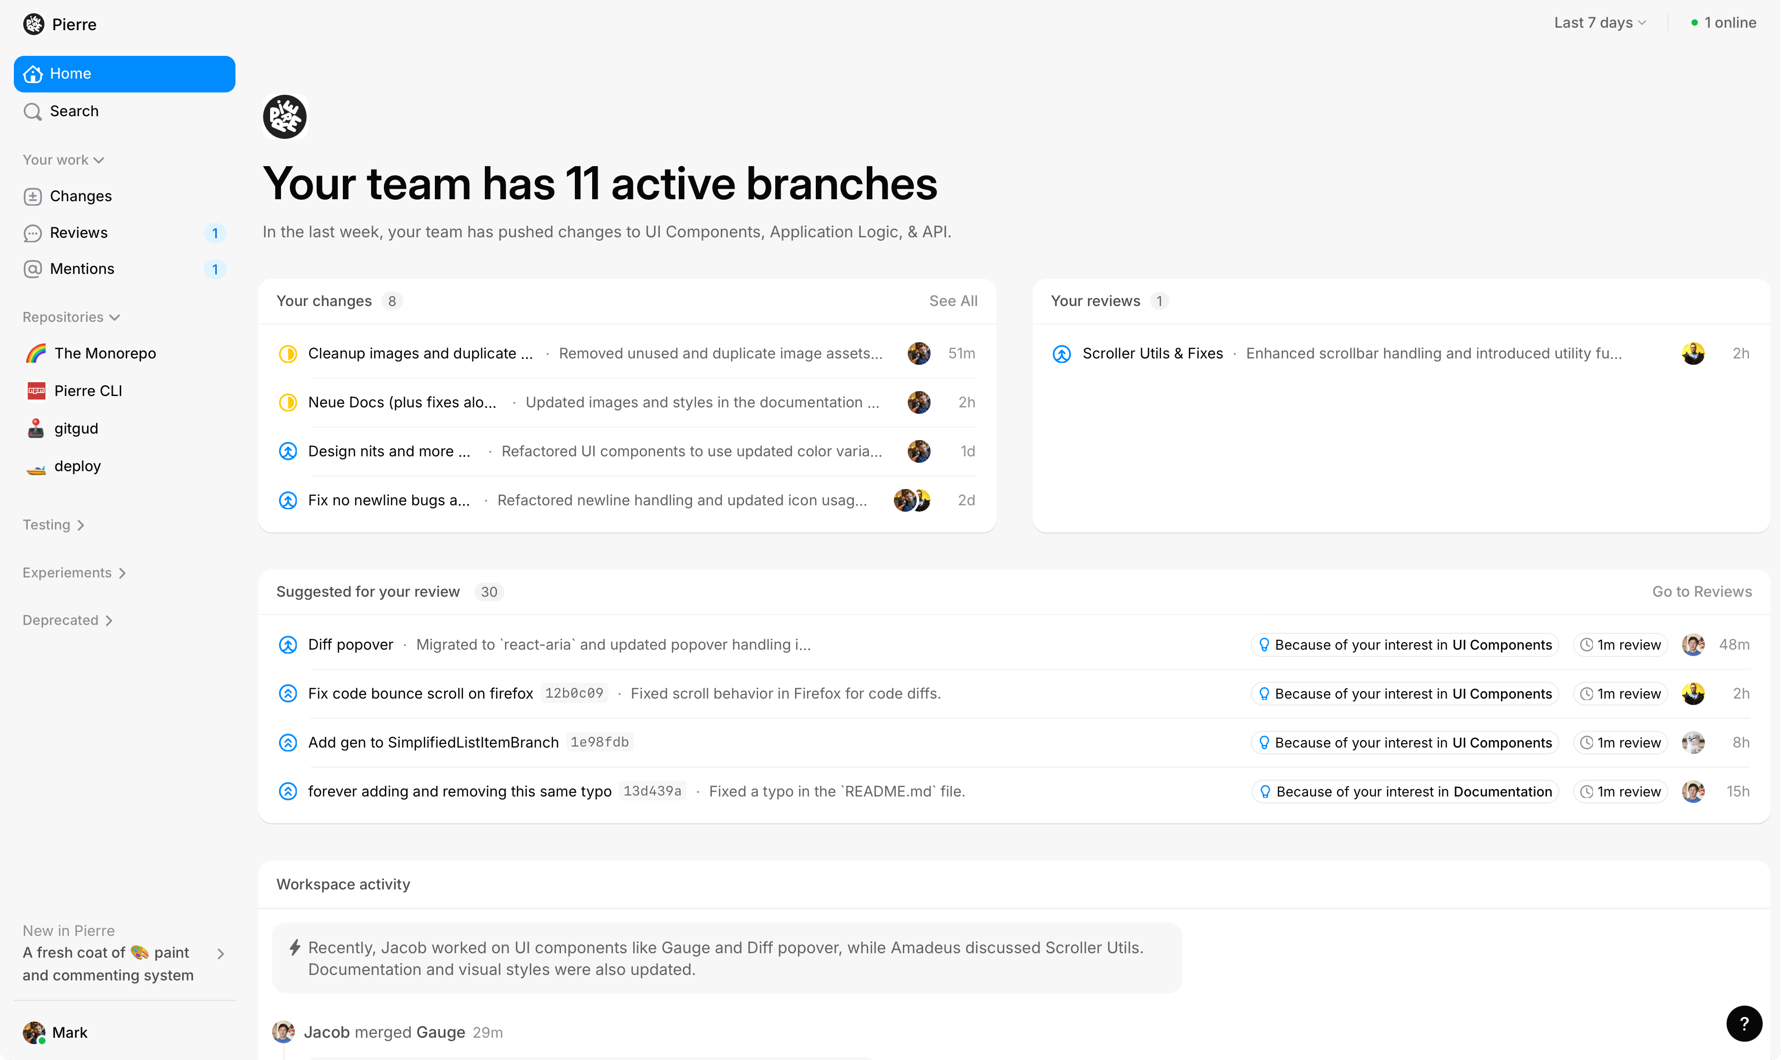Collapse the Repositories section
This screenshot has height=1060, width=1781.
(x=71, y=317)
